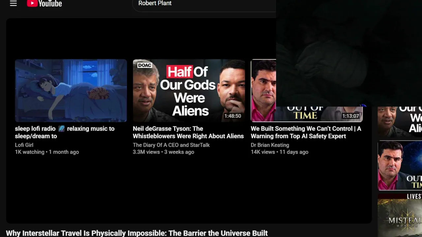Click the '14K views • 11 days ago' text
This screenshot has height=237, width=422.
point(280,152)
